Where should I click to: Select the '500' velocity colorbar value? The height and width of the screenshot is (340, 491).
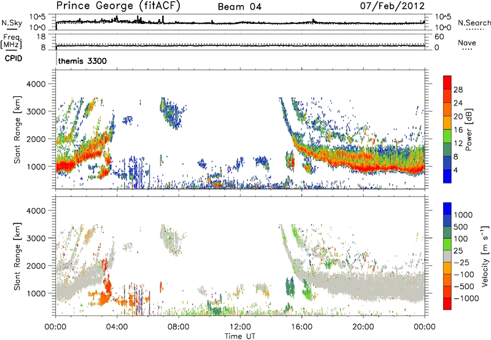(461, 227)
